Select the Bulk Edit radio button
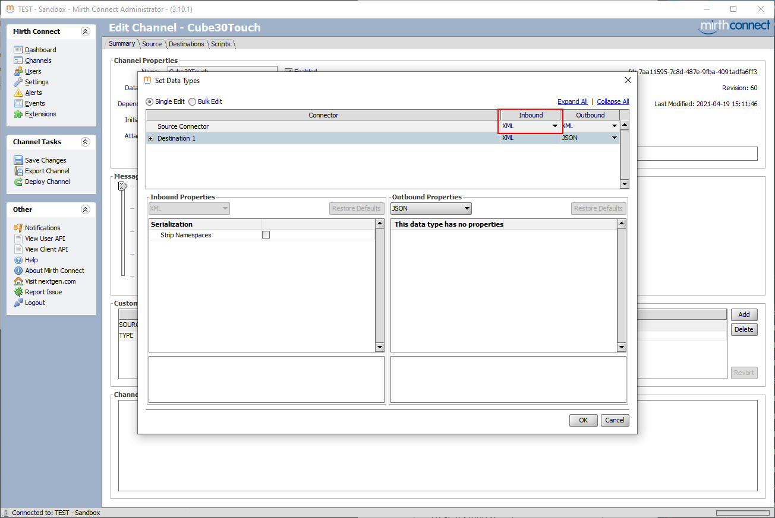 (192, 101)
